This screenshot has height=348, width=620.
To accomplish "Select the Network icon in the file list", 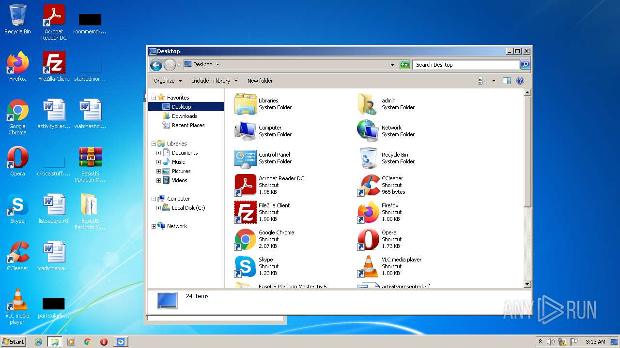I will (369, 131).
